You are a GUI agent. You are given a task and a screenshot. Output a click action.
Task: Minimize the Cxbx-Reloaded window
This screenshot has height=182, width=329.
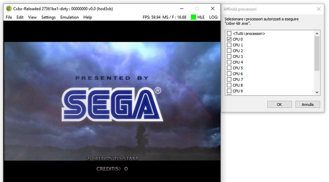coord(182,9)
